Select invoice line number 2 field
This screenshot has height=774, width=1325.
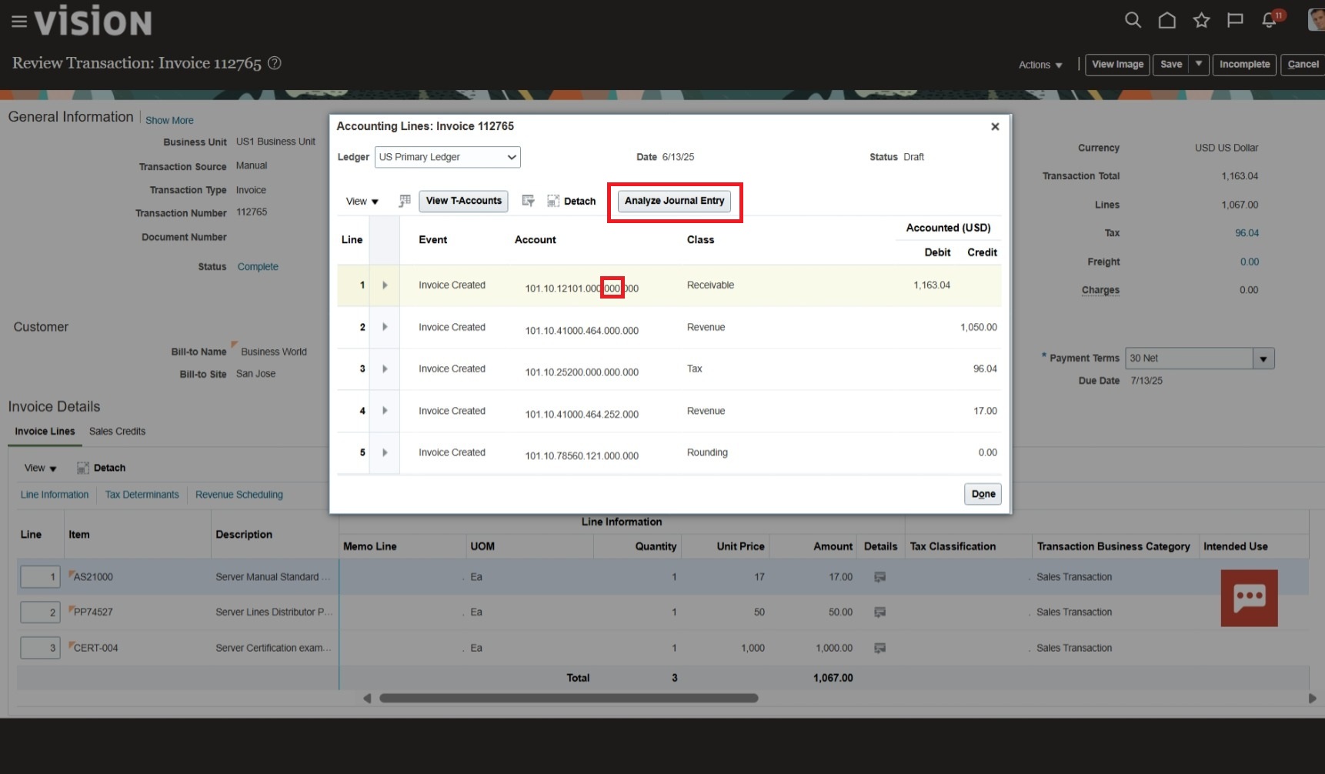(x=40, y=612)
